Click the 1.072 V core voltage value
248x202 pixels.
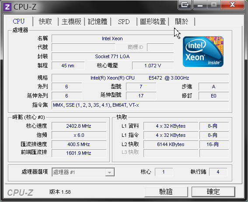[153, 66]
